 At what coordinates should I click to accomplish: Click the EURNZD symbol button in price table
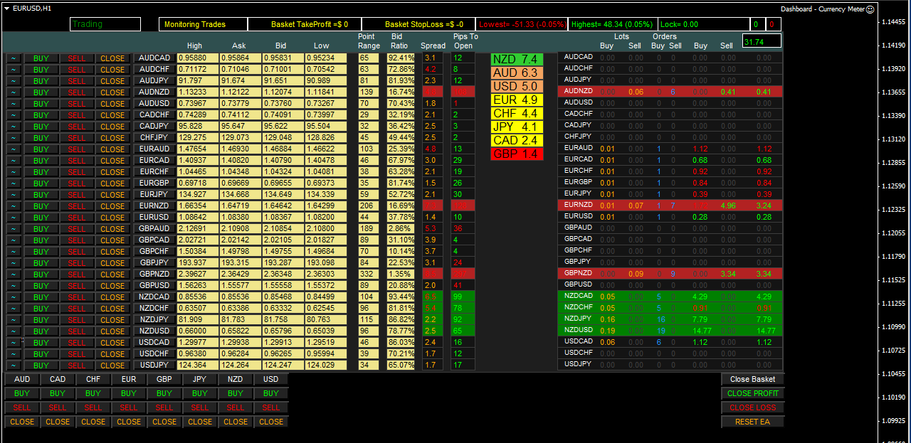[x=154, y=206]
